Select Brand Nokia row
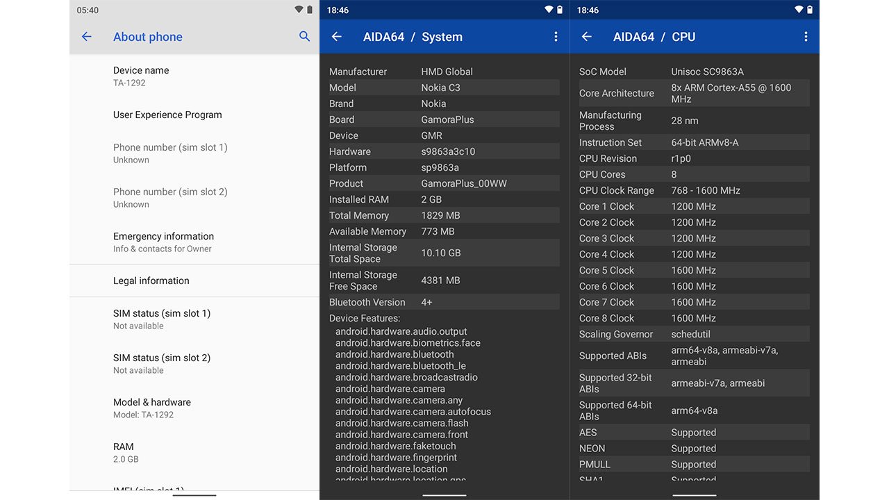The width and height of the screenshot is (889, 500). coord(444,103)
